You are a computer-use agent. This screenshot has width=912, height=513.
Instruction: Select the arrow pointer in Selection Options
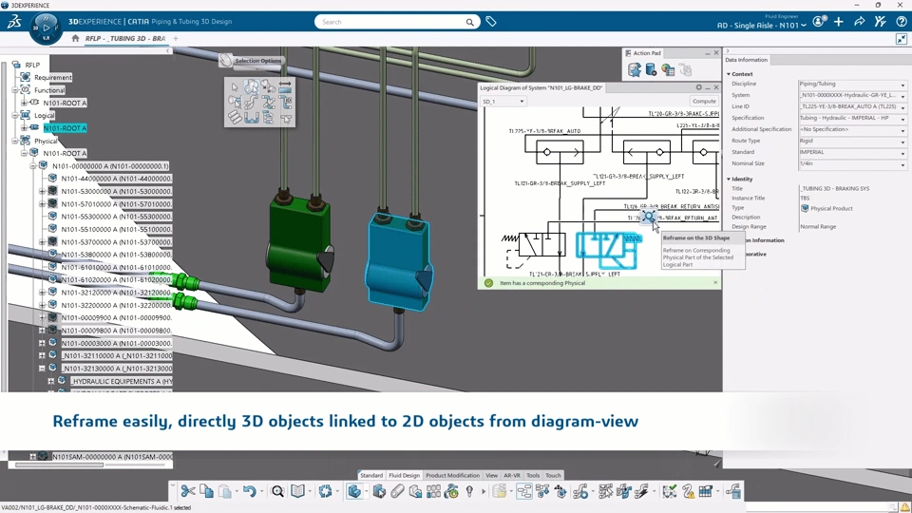(x=235, y=87)
